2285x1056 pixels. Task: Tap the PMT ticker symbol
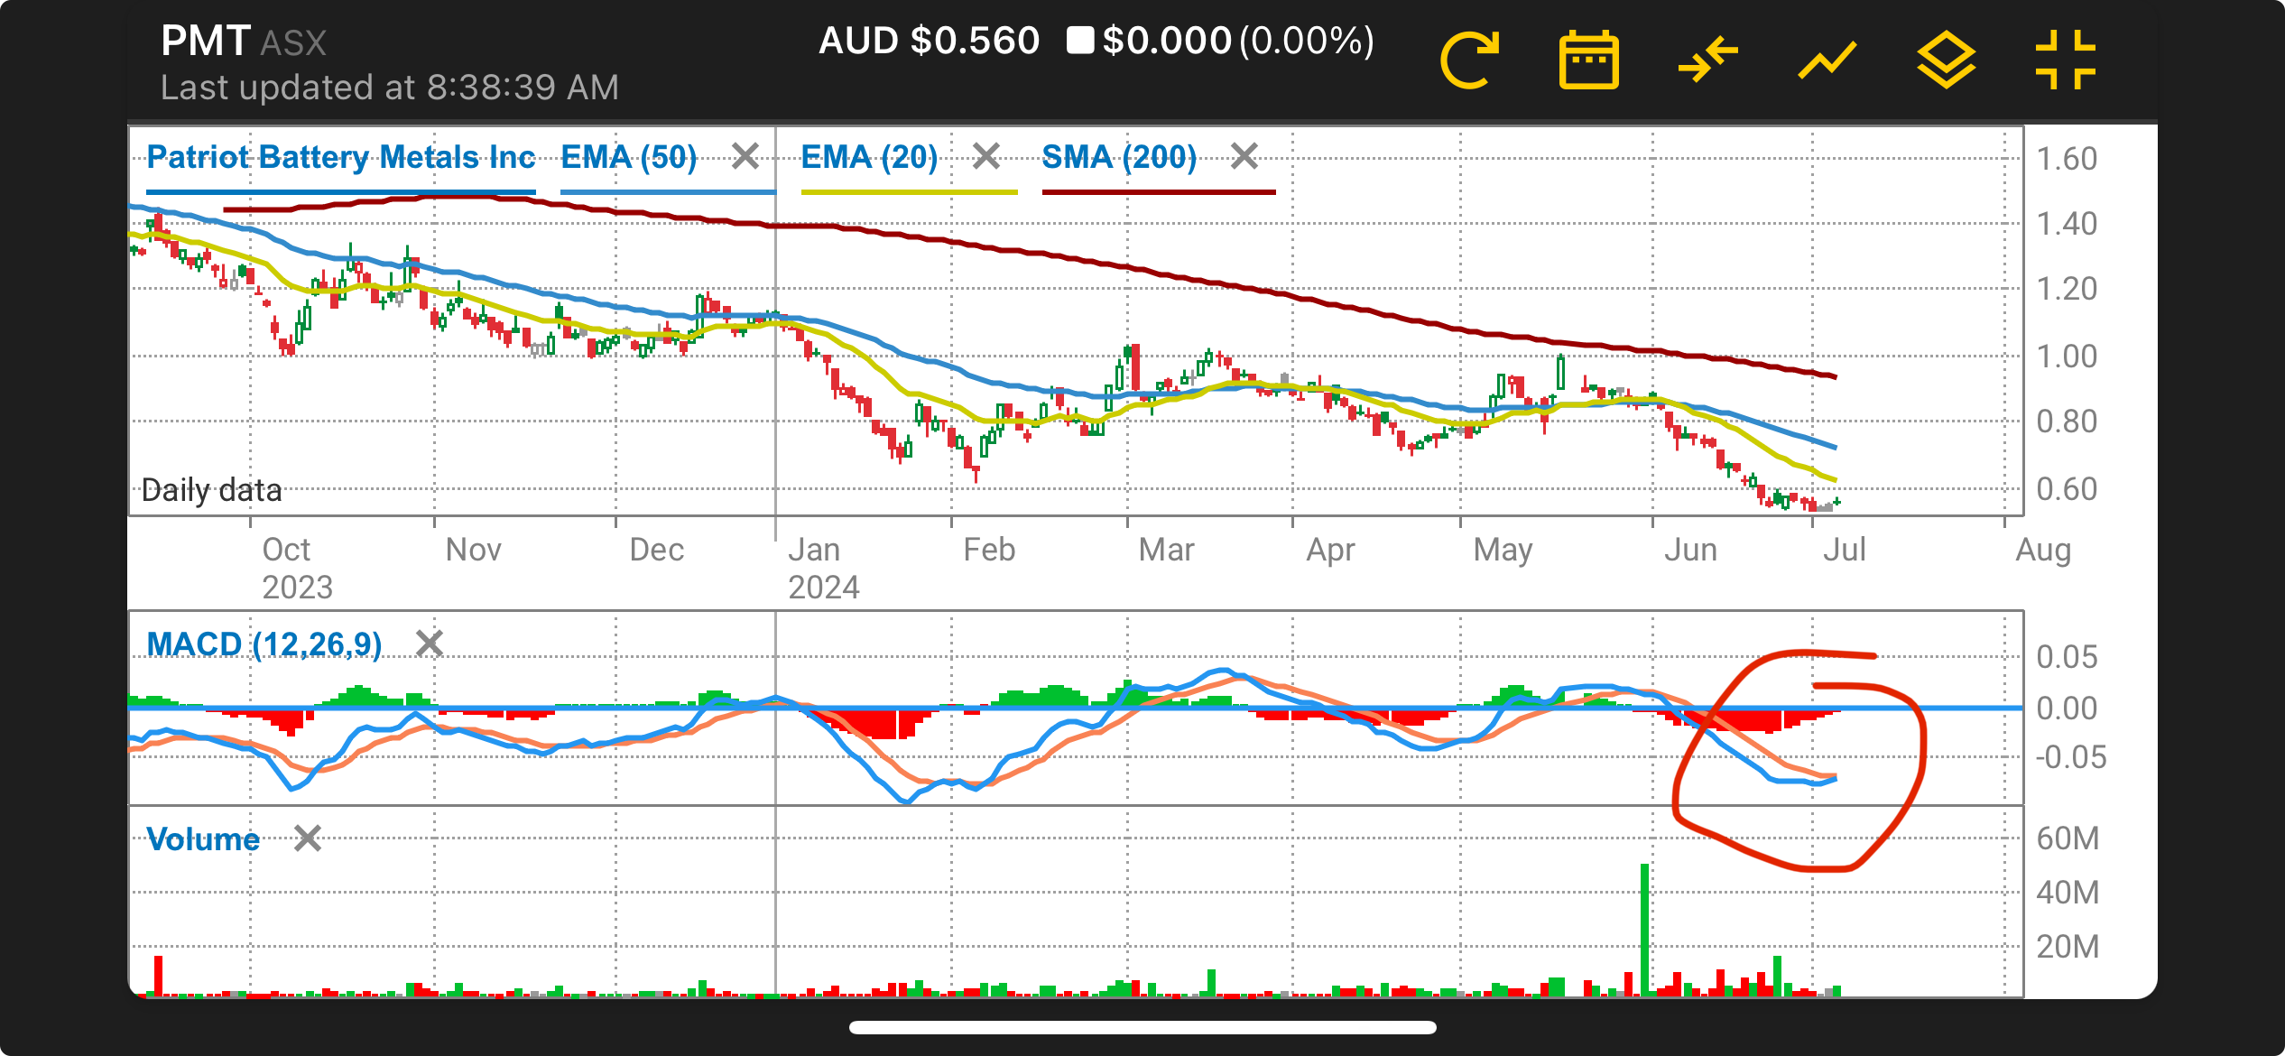coord(205,42)
